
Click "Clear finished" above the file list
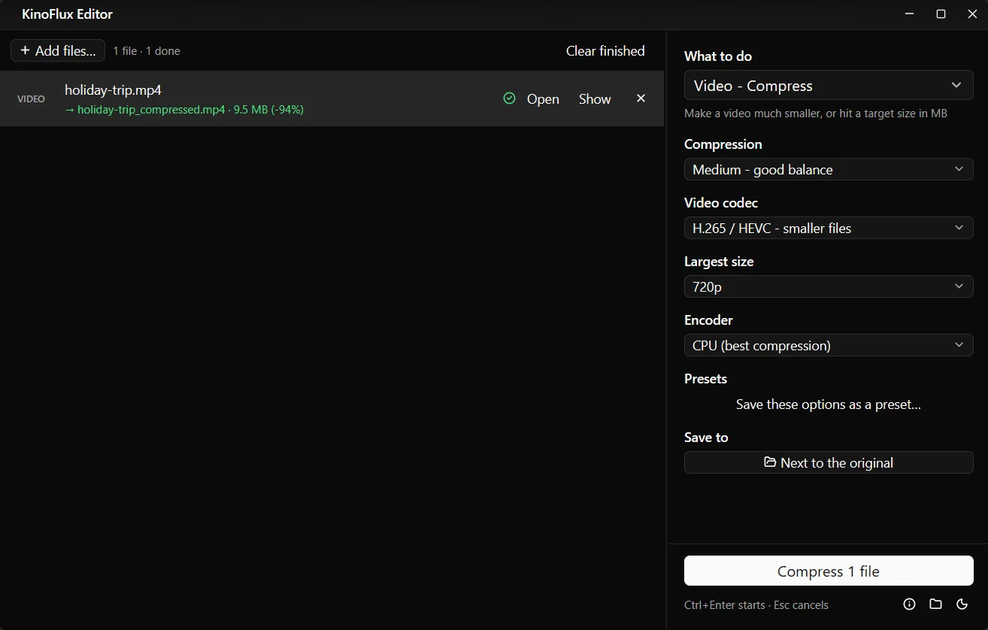tap(605, 50)
